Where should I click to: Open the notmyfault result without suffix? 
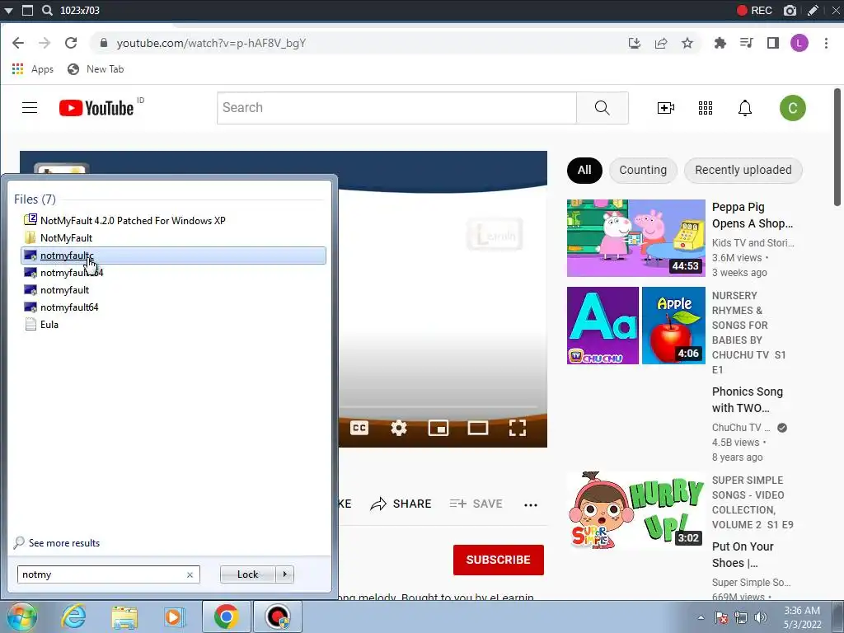(x=64, y=290)
